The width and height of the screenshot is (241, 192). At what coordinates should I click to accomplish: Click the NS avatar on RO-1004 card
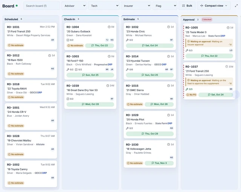point(112,40)
